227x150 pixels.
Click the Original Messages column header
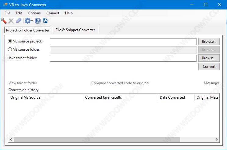point(207,97)
